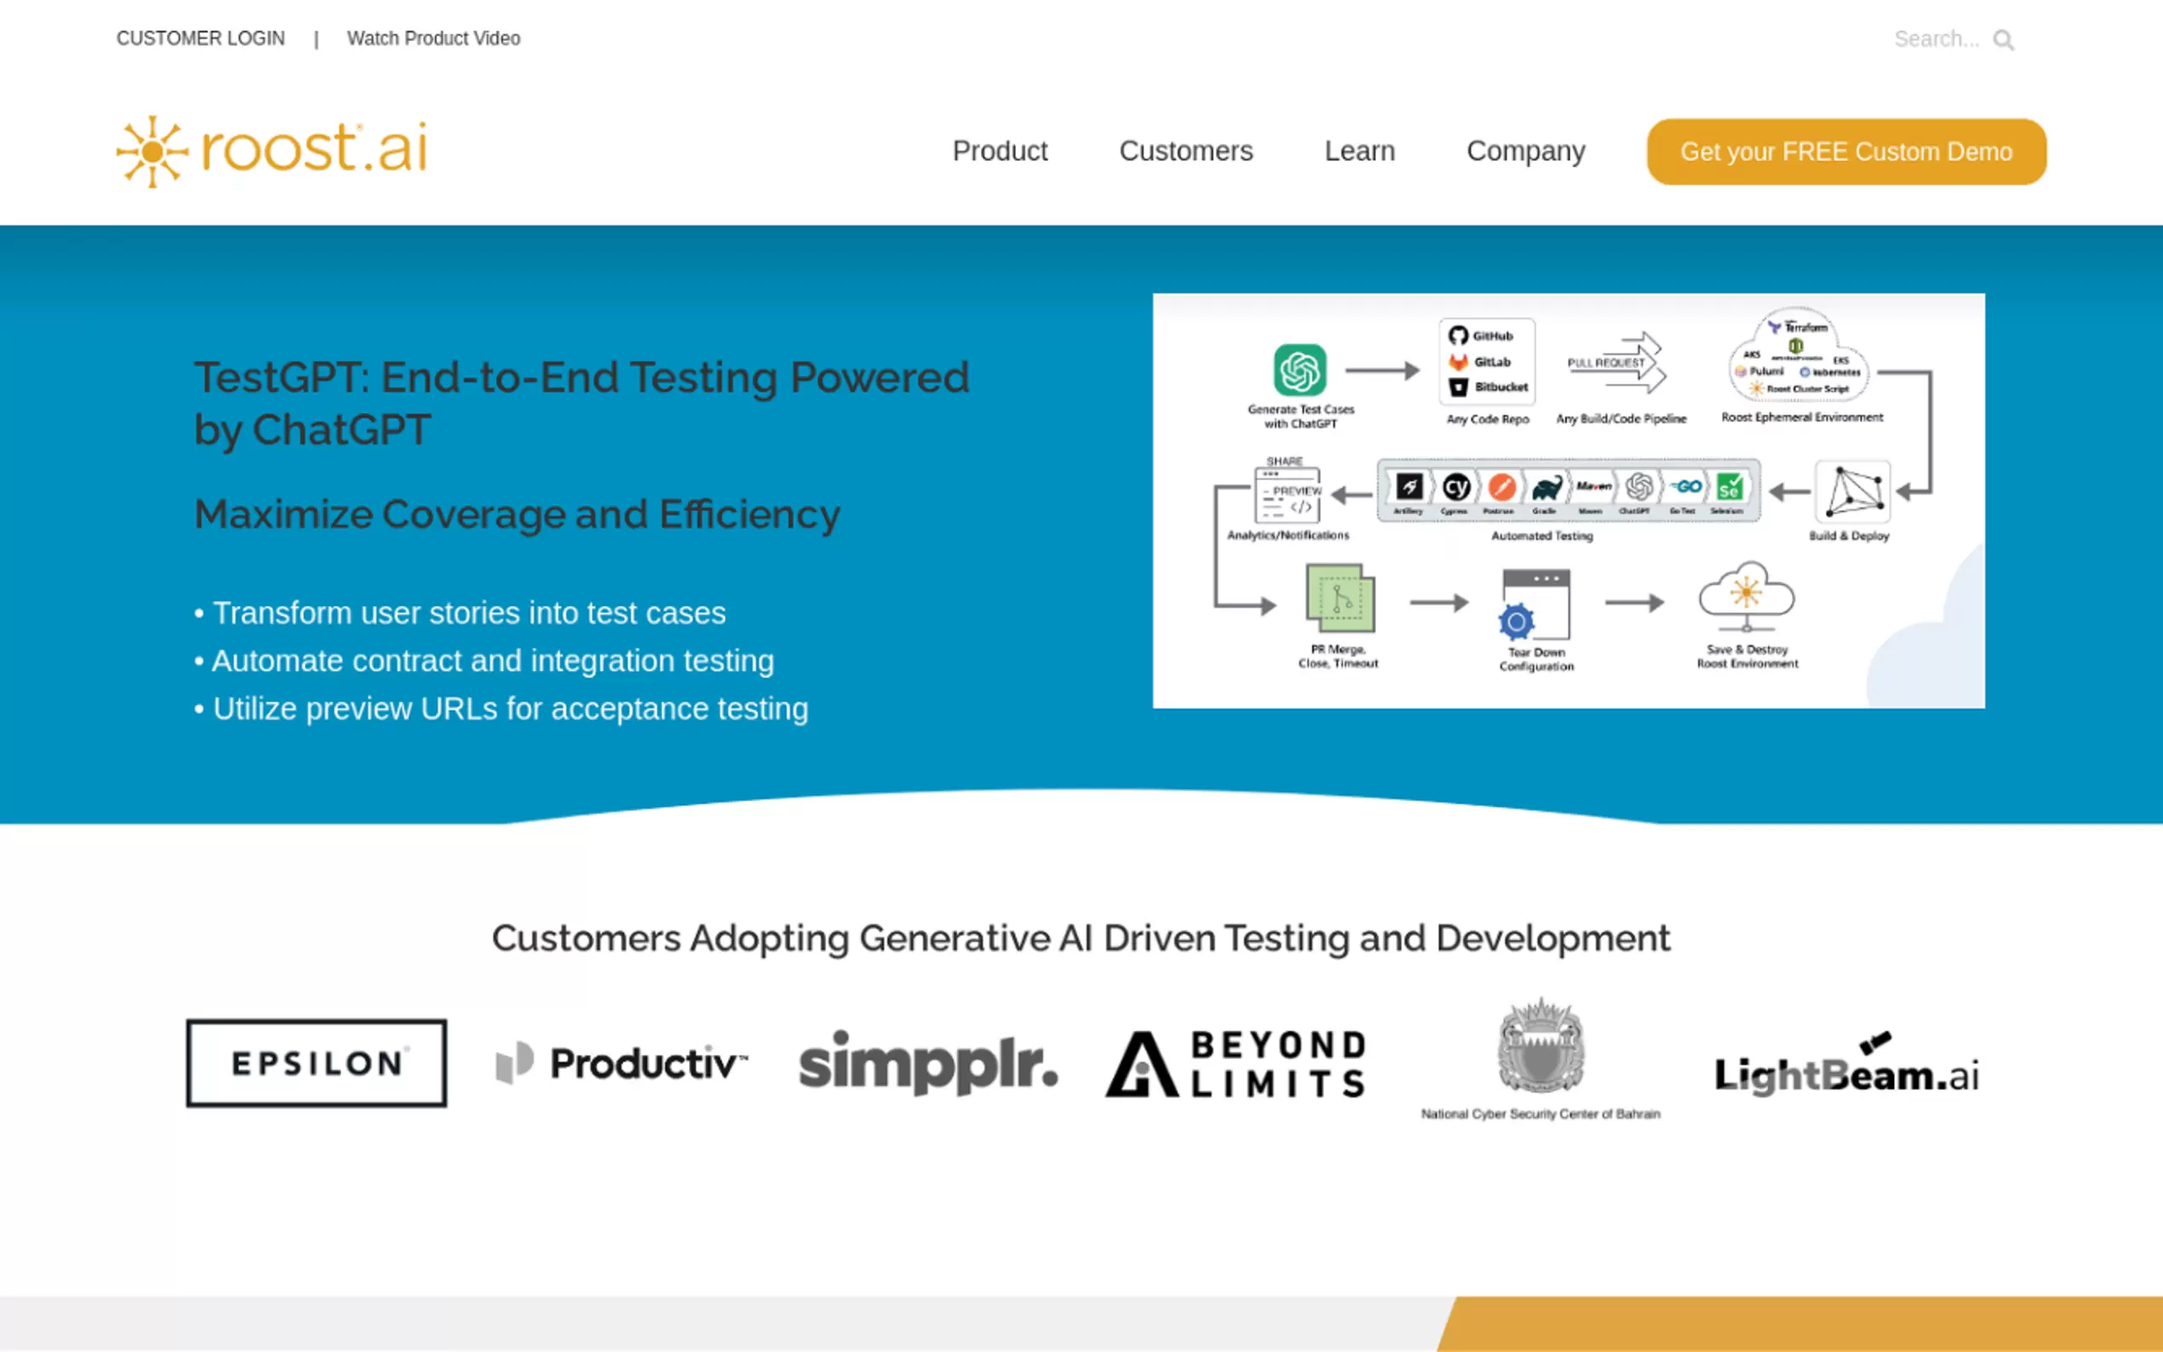Click the LightBeam.ai customer logo

(1846, 1064)
